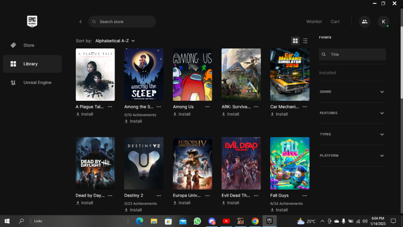Install Fall Guys
The width and height of the screenshot is (403, 227).
click(279, 210)
